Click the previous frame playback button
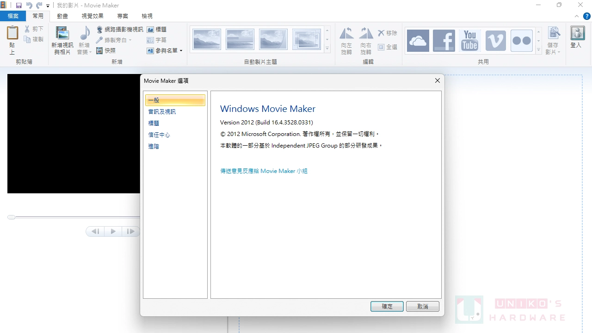The image size is (592, 333). click(96, 231)
